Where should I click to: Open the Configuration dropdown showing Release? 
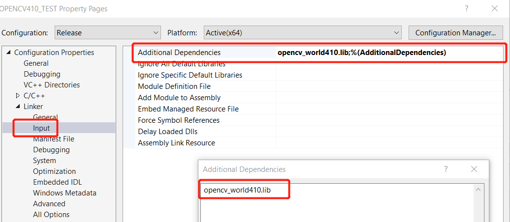pos(107,33)
